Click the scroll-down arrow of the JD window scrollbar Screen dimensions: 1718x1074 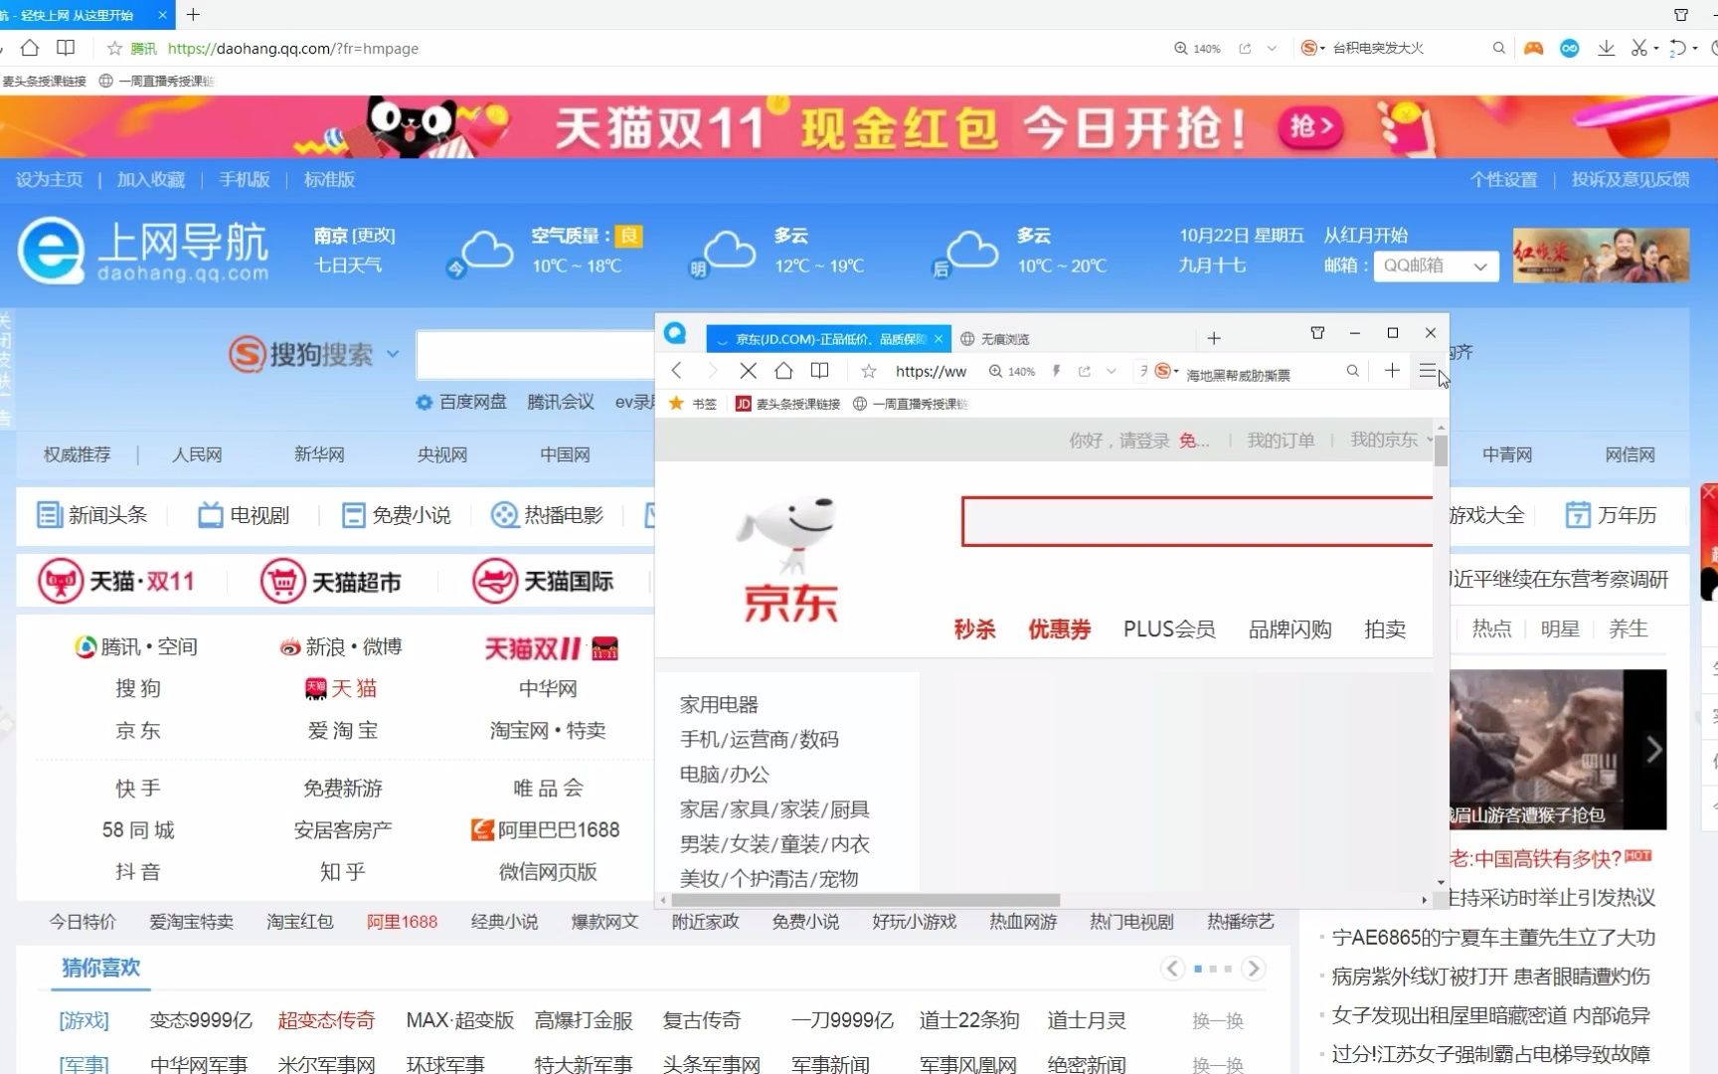click(1441, 882)
